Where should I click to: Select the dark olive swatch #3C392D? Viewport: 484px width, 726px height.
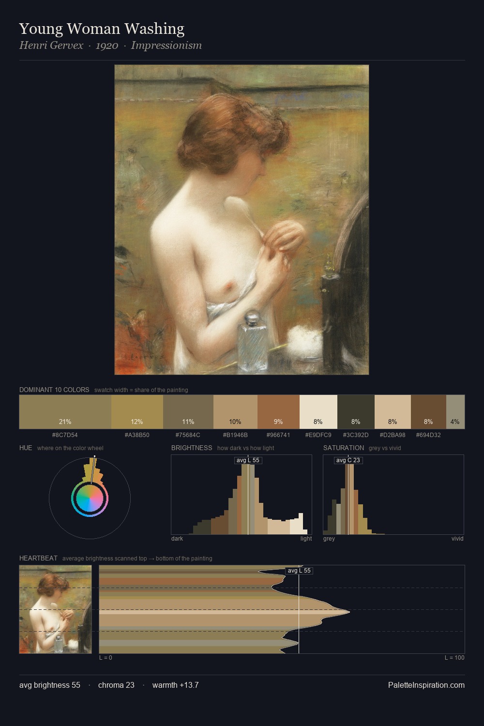click(356, 412)
